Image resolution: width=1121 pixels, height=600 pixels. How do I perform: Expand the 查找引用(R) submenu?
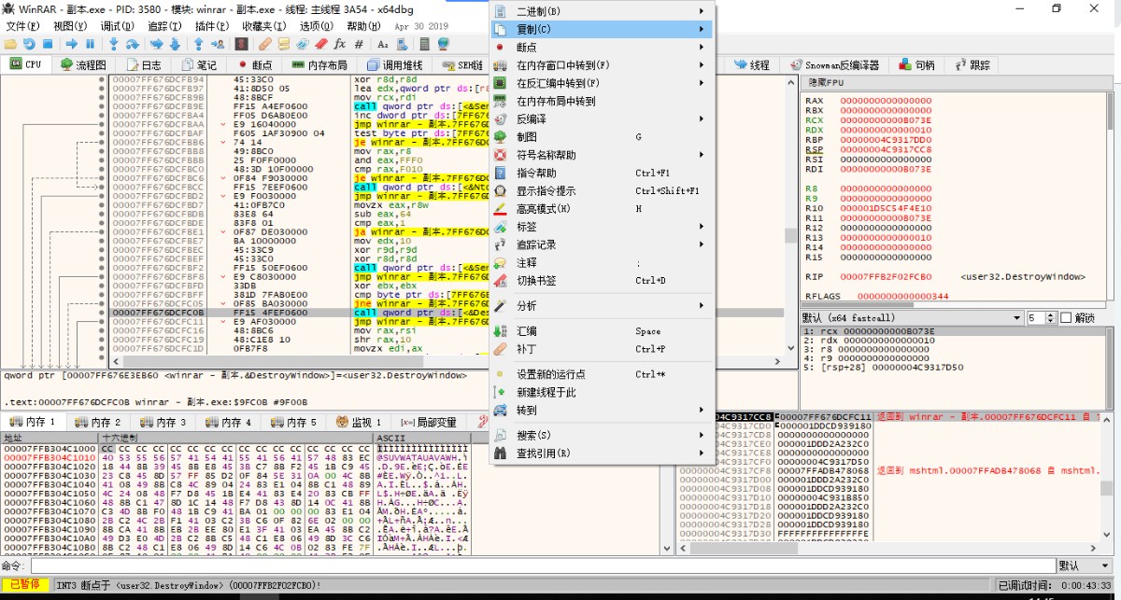coord(603,453)
